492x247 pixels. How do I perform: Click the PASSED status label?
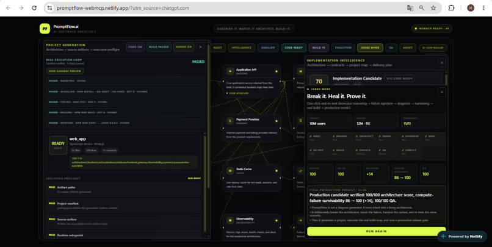tap(198, 62)
